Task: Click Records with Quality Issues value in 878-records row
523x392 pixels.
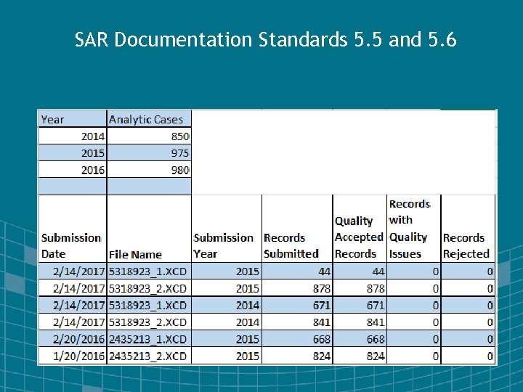Action: pyautogui.click(x=413, y=288)
